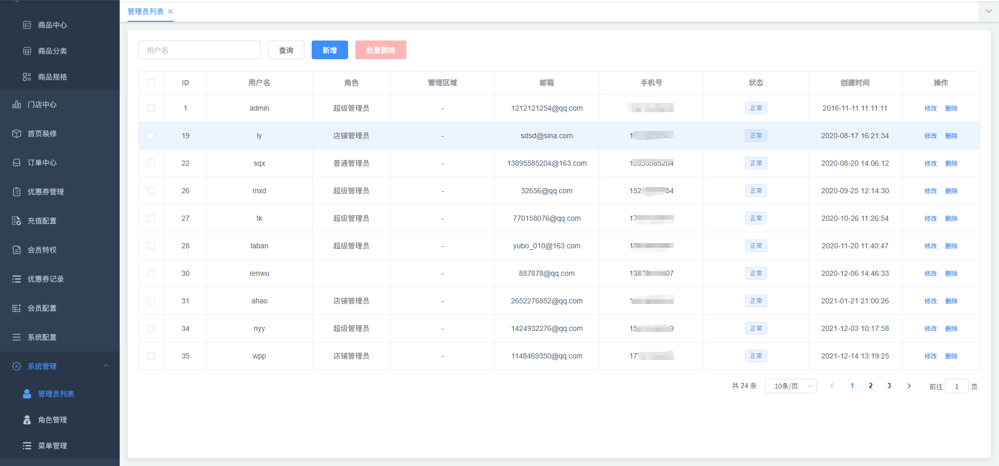
Task: Expand the tabs dropdown arrow at top right
Action: coord(988,11)
